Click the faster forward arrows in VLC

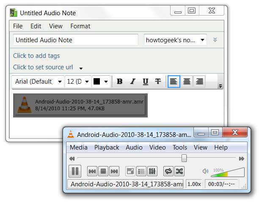242,158
